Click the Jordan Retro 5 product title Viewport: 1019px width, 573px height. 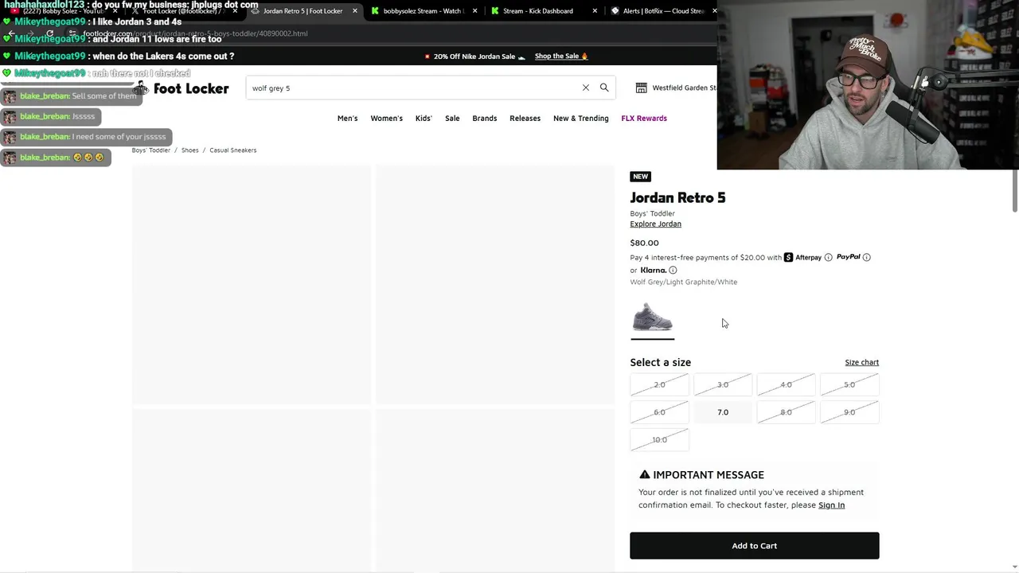click(x=677, y=198)
